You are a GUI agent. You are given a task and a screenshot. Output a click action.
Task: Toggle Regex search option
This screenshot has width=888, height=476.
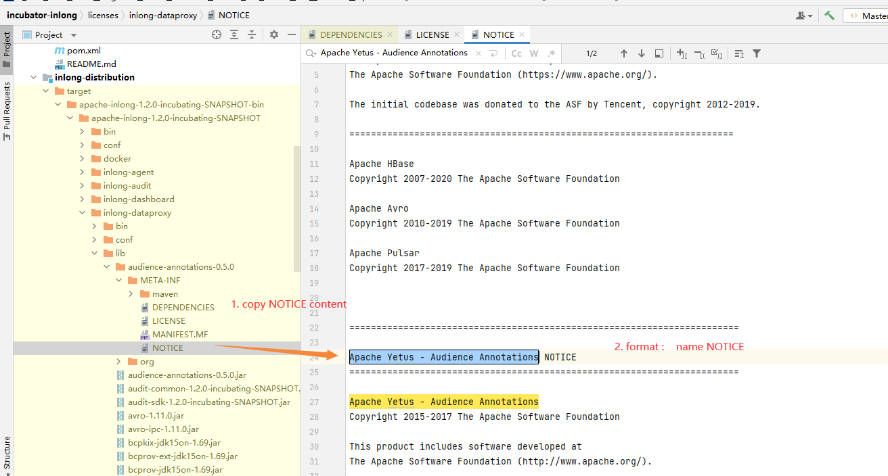click(x=552, y=53)
